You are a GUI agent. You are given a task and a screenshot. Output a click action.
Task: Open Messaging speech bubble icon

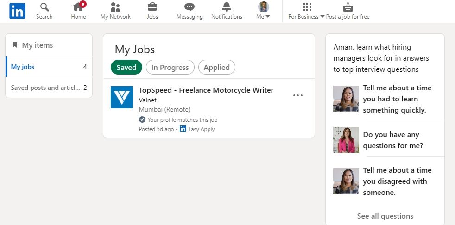pyautogui.click(x=189, y=7)
